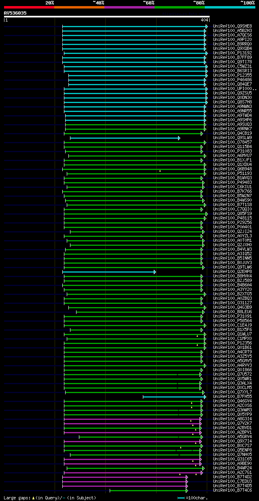Click the UniRef100_C7QQI0 label
The width and height of the screenshot is (259, 501).
coord(232,209)
